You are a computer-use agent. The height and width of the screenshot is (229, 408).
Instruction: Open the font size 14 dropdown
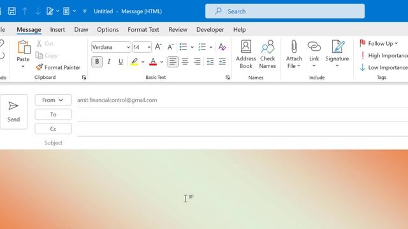pos(149,47)
